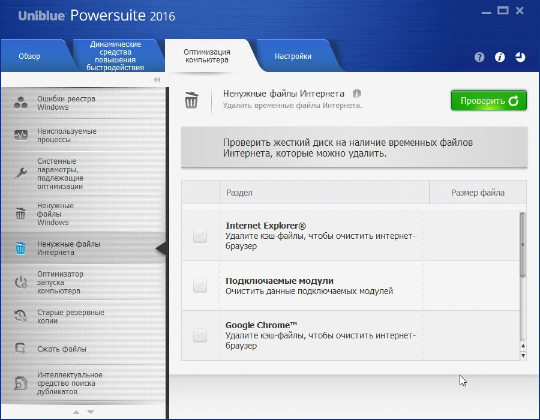
Task: Toggle the Internet Explorer checkbox
Action: pos(200,236)
